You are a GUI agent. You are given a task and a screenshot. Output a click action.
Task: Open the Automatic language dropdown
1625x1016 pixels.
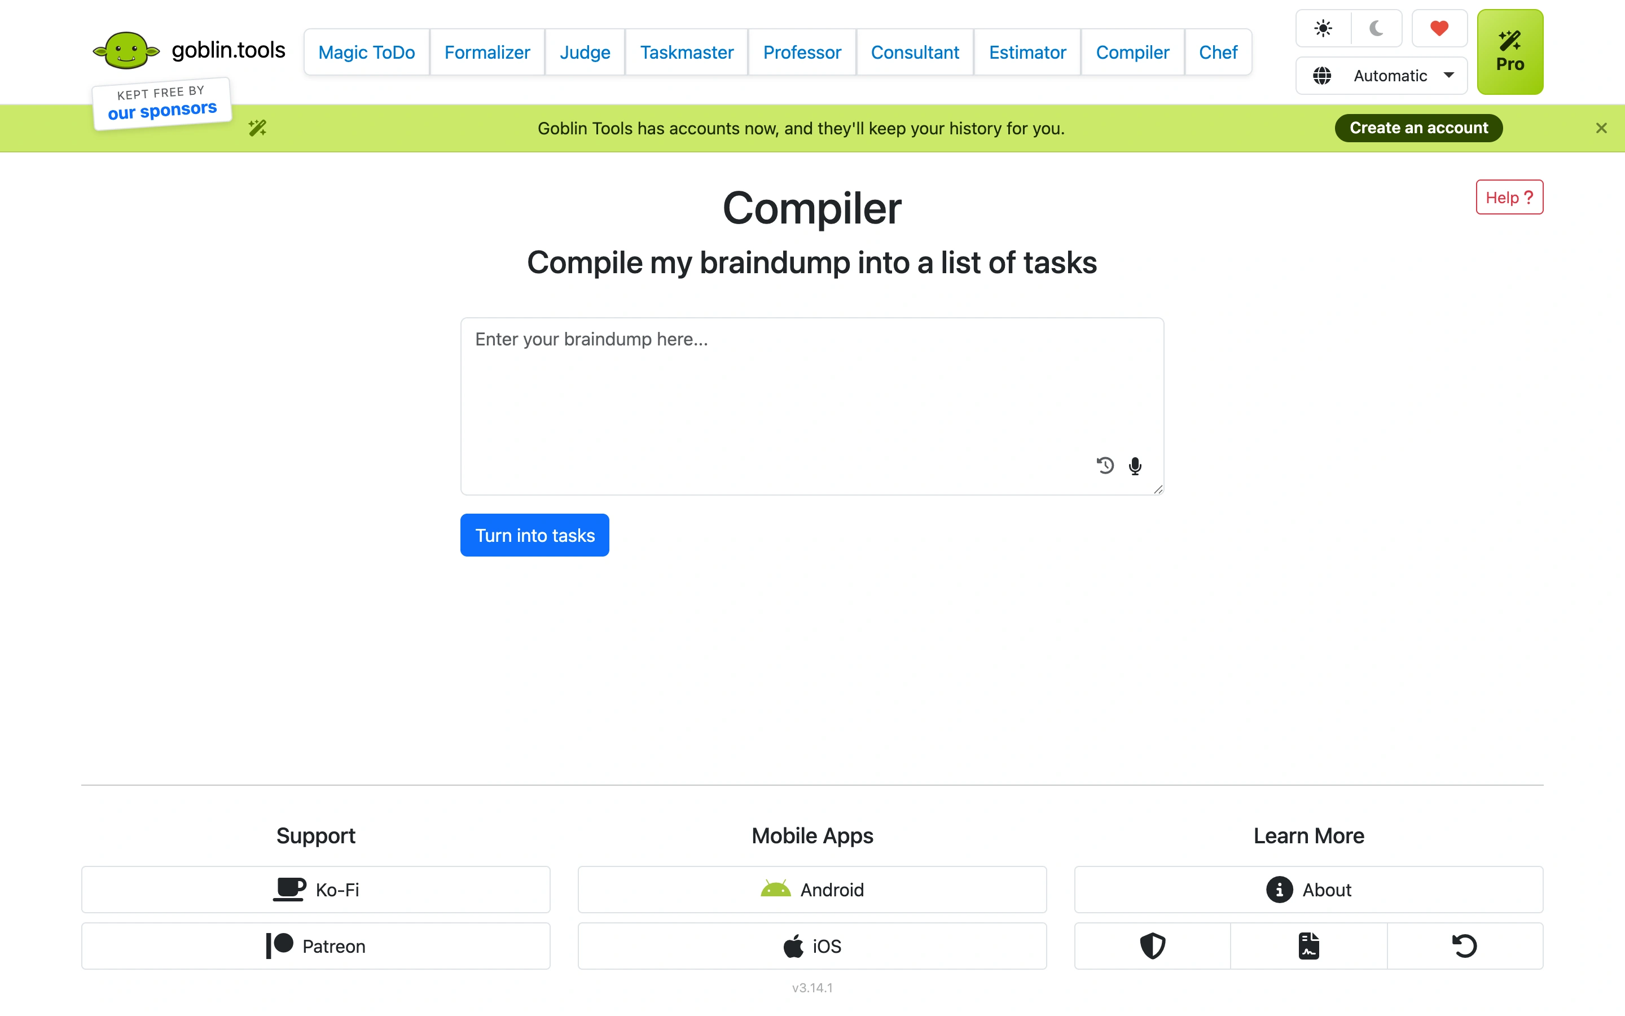1381,75
